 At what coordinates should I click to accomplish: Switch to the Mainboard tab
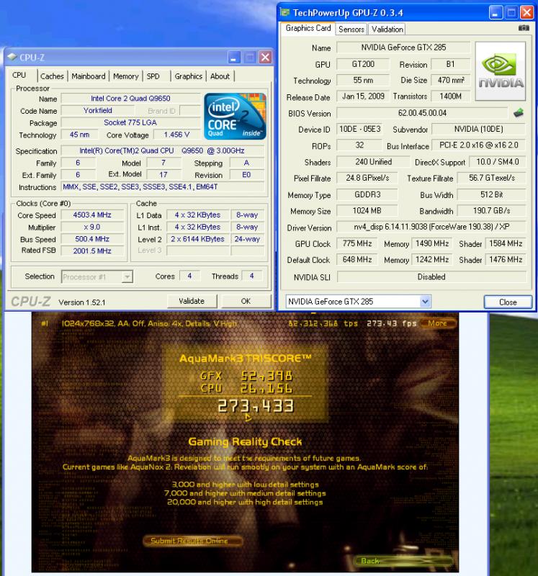(x=88, y=76)
